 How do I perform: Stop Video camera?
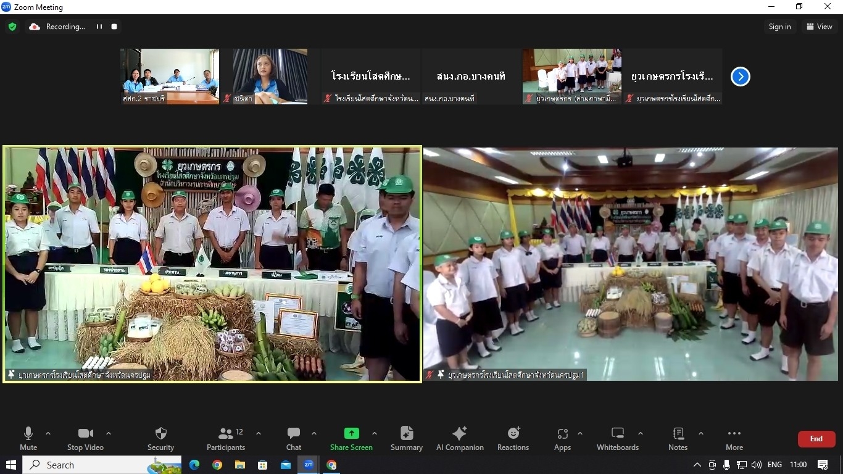84,438
